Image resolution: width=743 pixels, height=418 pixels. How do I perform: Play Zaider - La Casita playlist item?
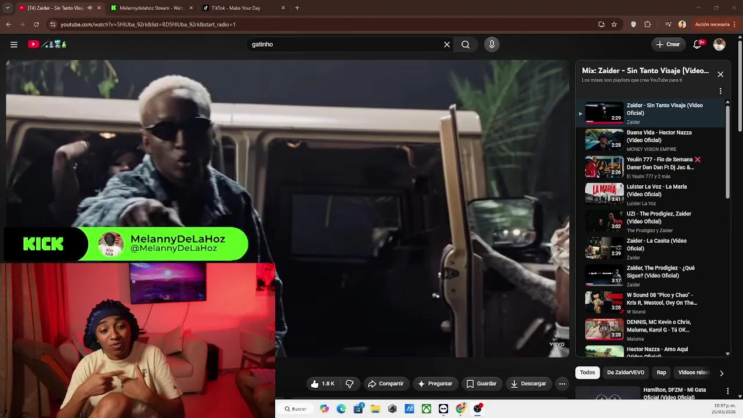650,248
